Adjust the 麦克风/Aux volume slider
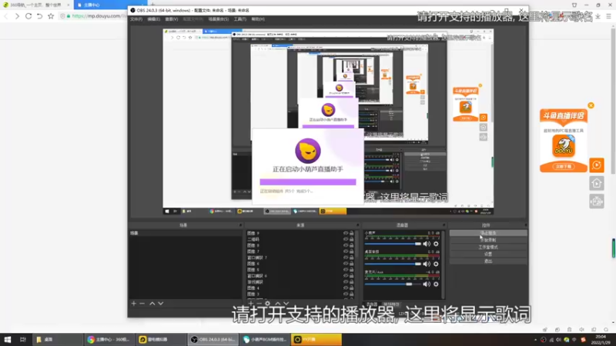This screenshot has height=346, width=616. click(x=393, y=284)
